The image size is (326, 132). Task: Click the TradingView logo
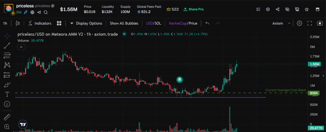click(23, 124)
